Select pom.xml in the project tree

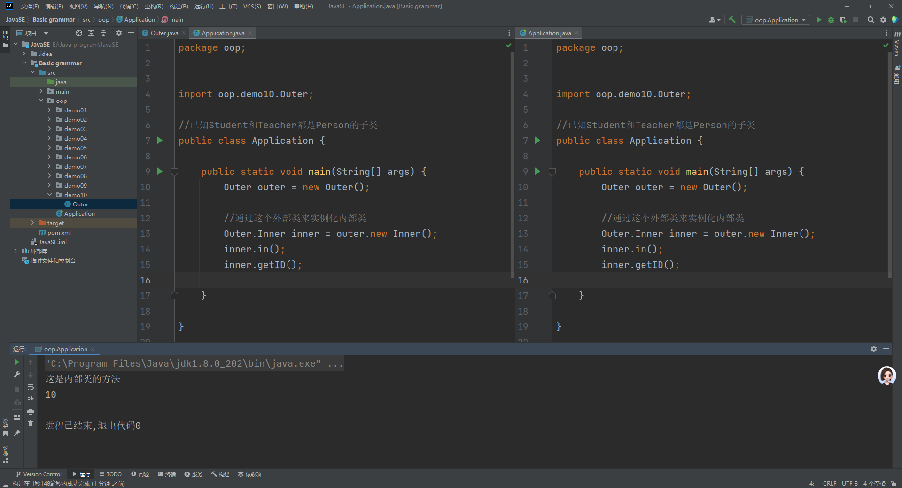point(74,232)
